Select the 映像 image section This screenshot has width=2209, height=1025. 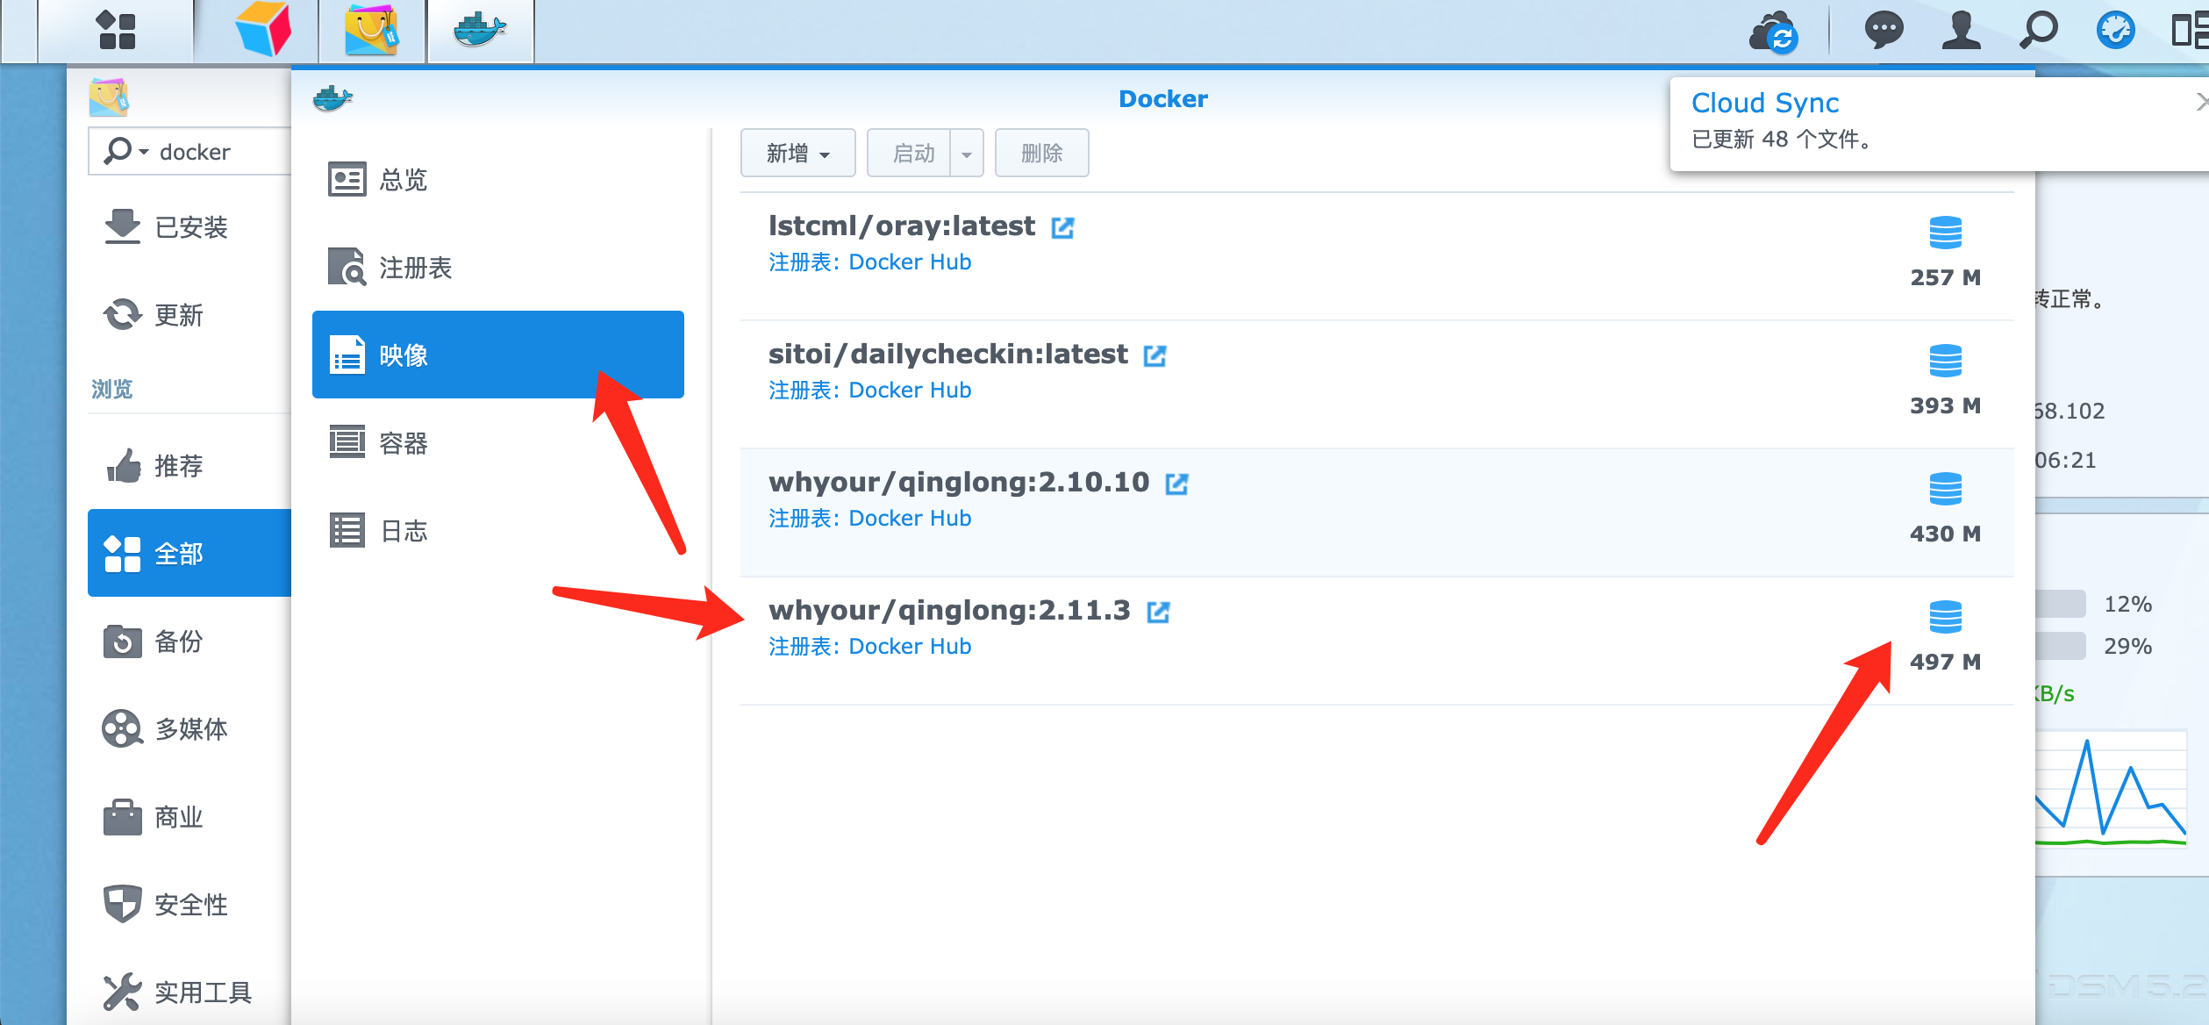498,355
